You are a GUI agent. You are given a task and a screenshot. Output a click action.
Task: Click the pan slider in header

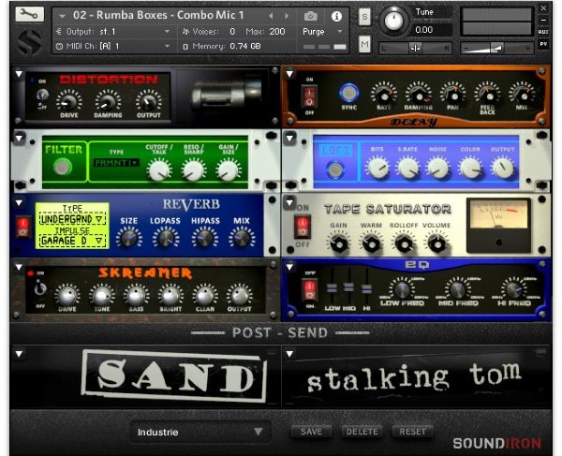click(415, 48)
